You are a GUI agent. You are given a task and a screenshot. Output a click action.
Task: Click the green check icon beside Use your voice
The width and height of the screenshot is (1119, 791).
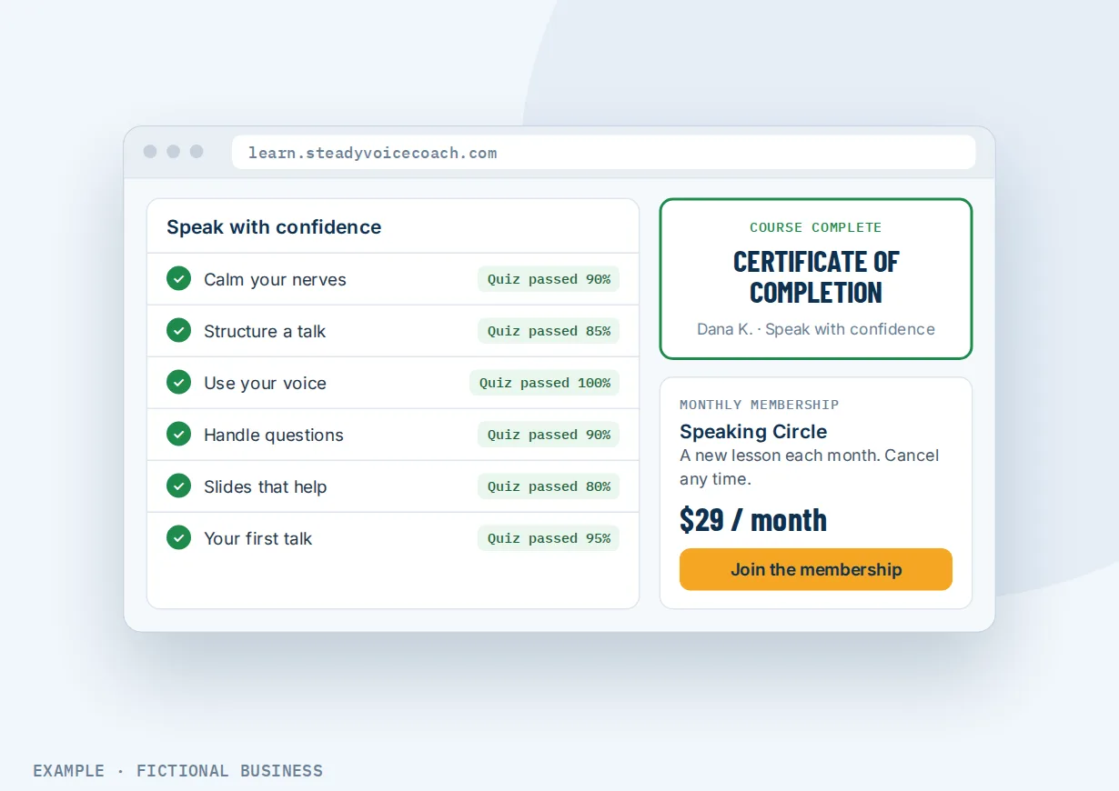[x=178, y=382]
